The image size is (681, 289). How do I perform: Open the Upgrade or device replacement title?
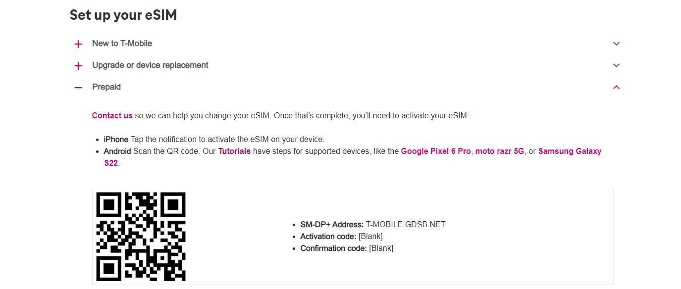pos(150,65)
